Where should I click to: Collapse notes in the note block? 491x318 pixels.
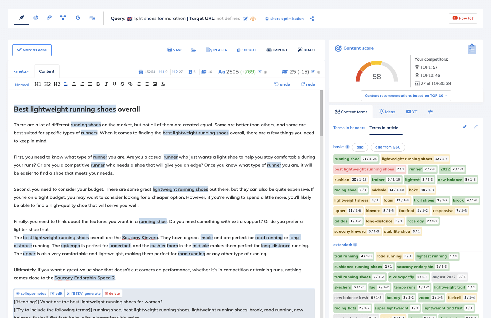click(31, 293)
